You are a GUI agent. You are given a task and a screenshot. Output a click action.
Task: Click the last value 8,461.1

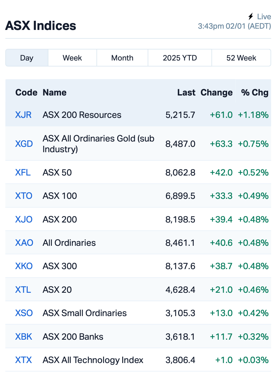coord(180,243)
